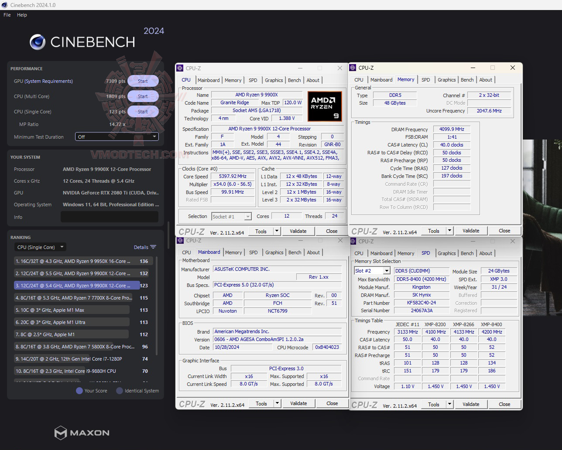Screen dimensions: 562x450
Task: Open Graphics tab in CPU-Z Memory window
Action: (x=447, y=80)
